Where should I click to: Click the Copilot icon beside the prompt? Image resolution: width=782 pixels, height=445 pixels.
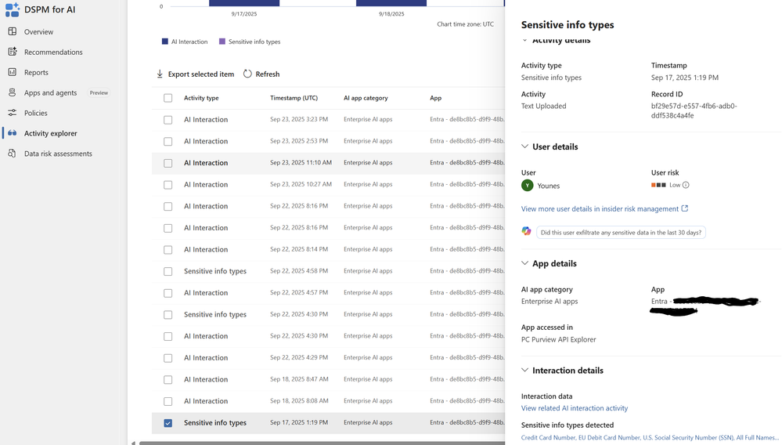pos(526,231)
